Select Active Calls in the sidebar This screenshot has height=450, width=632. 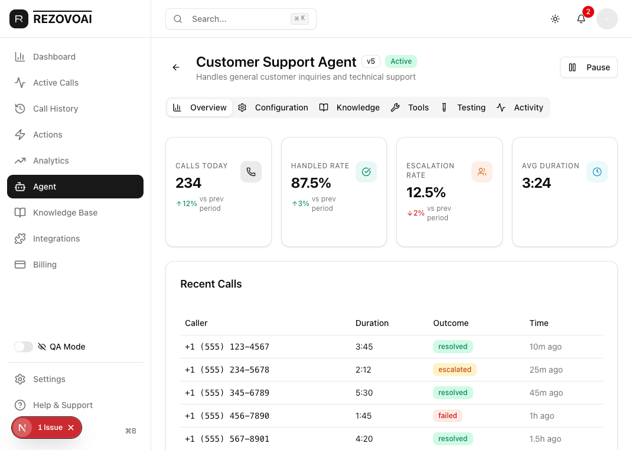click(57, 83)
